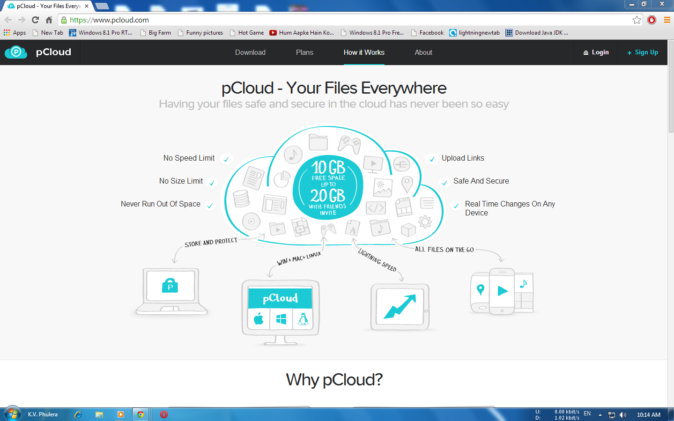Screen dimensions: 674x421
Task: Go to the browser home page
Action: [x=49, y=20]
